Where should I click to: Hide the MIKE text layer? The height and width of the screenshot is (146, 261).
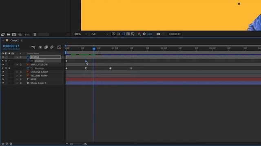point(3,79)
